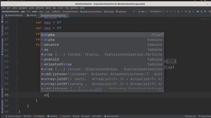Click the Make Project hammer icon
Image resolution: width=211 pixels, height=118 pixels.
[134, 12]
